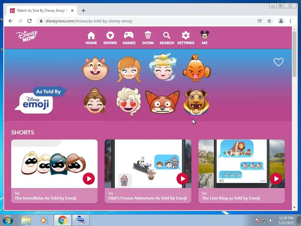This screenshot has width=301, height=226.
Task: Click The Incredibles As Told by Emoji title
Action: (x=46, y=198)
